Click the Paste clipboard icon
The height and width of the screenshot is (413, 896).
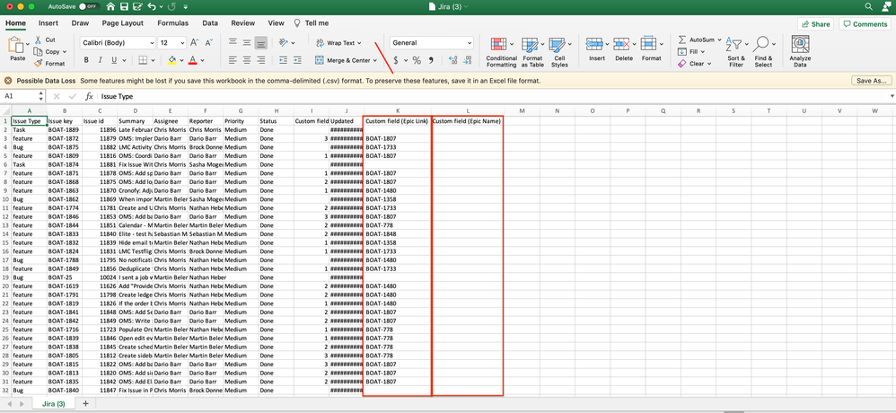(x=17, y=45)
